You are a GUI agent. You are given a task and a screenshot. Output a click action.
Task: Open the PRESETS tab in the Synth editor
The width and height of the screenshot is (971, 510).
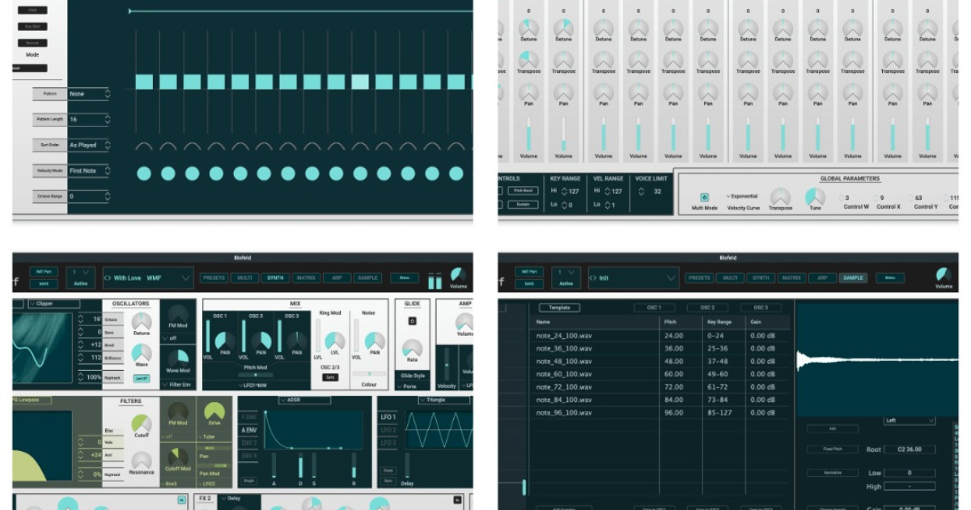pos(213,278)
